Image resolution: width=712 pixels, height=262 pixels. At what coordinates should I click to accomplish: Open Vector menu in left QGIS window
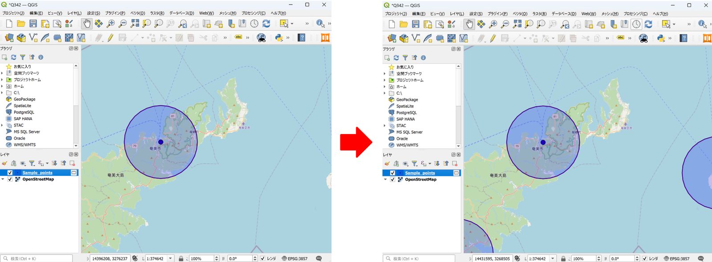click(x=138, y=13)
